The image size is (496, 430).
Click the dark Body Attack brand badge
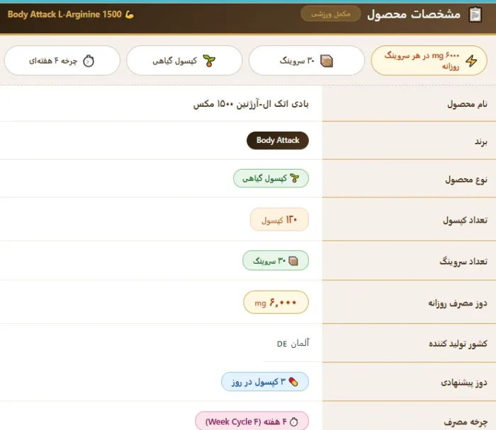tap(278, 140)
